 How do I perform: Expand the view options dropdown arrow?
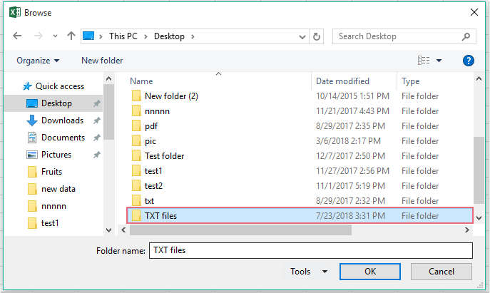point(439,61)
